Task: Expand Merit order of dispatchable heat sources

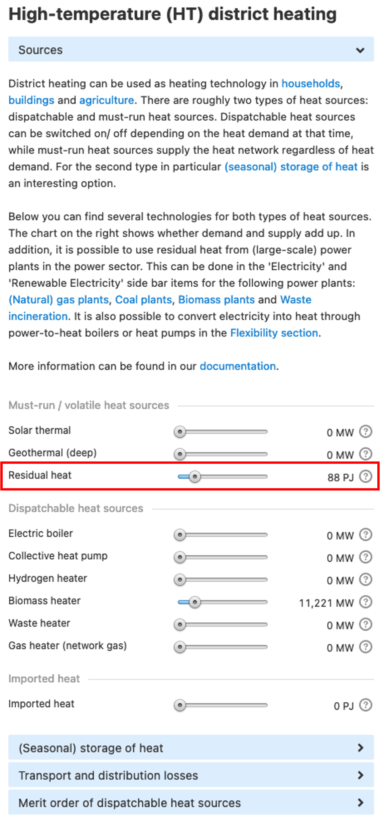Action: pyautogui.click(x=191, y=802)
